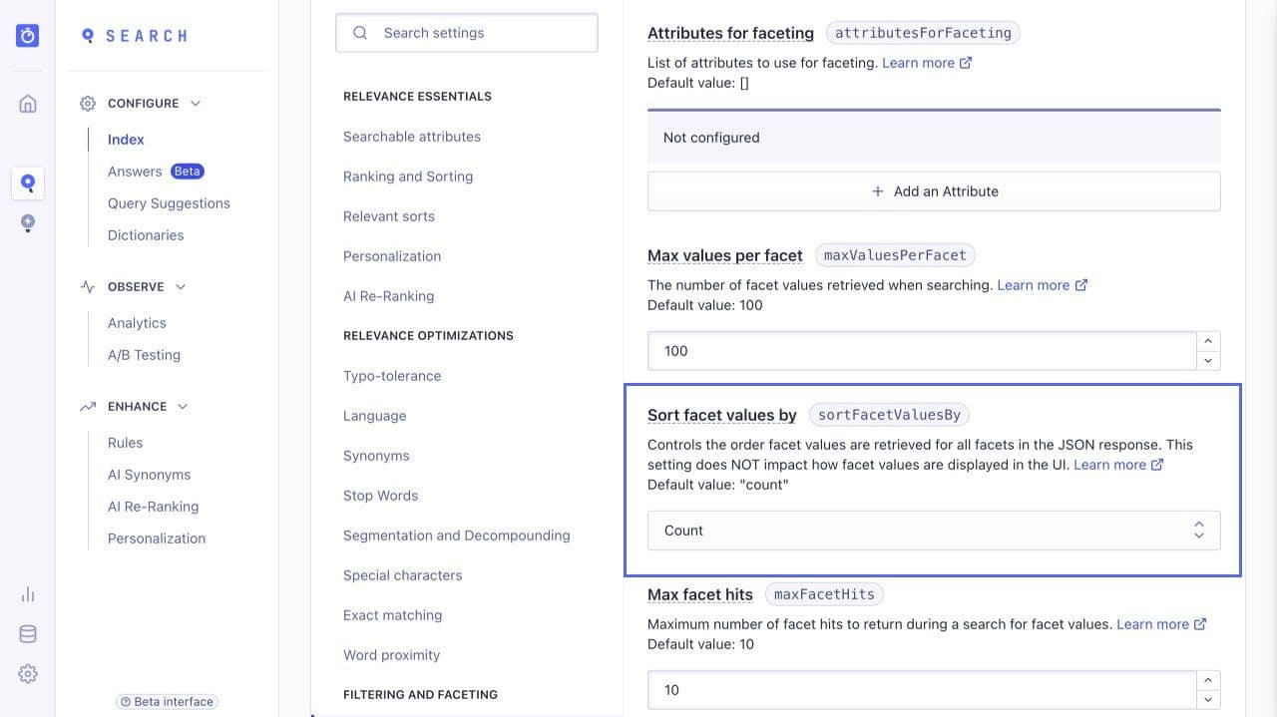Follow Learn more link for Max facet hits

(1152, 624)
